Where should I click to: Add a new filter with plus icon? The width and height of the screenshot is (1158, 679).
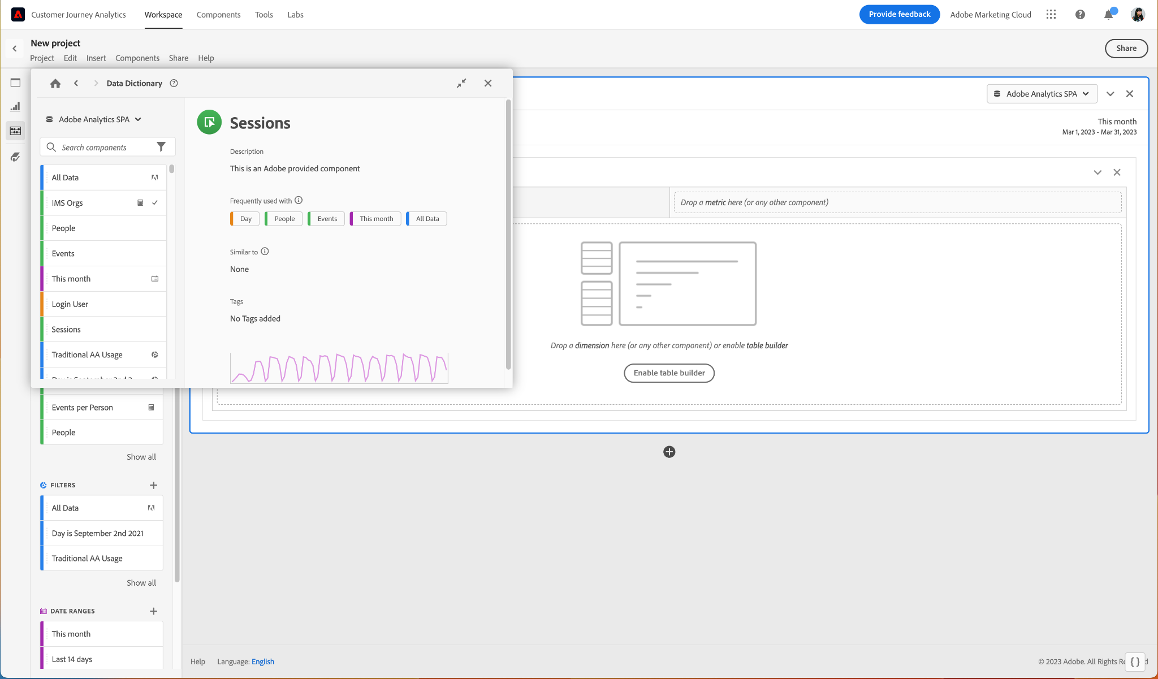(153, 485)
